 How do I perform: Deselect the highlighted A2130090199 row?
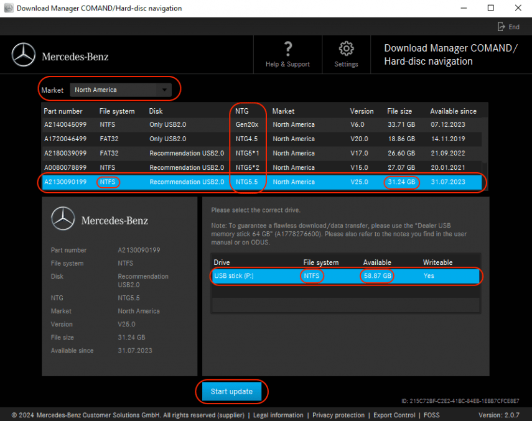187,182
